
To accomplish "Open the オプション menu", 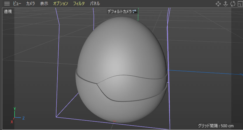I will coord(61,4).
